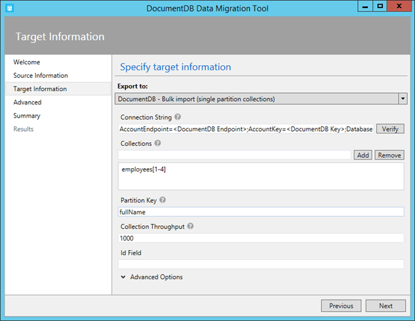The width and height of the screenshot is (415, 321).
Task: Focus the Partition Key field
Action: click(x=261, y=212)
